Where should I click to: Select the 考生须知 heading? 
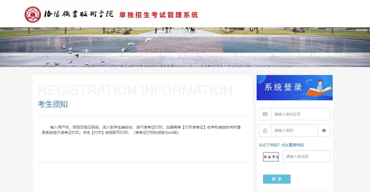tap(53, 104)
